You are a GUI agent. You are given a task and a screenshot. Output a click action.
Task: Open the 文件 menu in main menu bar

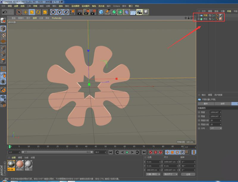pyautogui.click(x=3, y=6)
